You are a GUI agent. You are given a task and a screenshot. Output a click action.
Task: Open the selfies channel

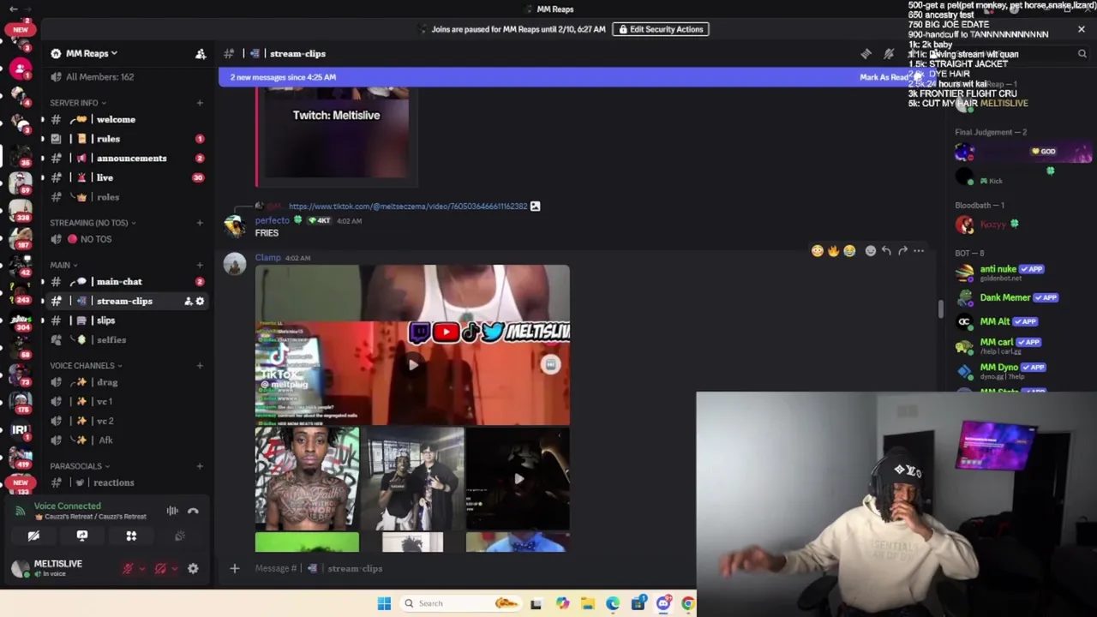coord(111,340)
